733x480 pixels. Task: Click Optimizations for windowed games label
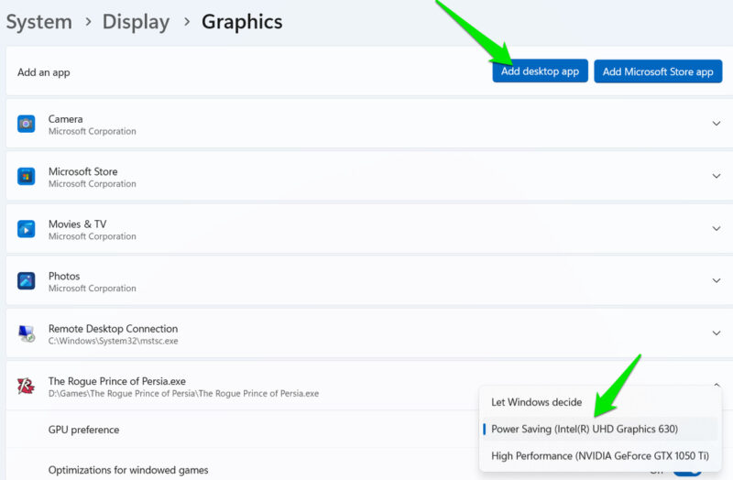coord(128,470)
